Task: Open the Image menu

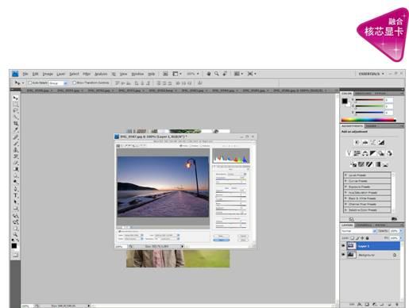Action: pyautogui.click(x=48, y=74)
